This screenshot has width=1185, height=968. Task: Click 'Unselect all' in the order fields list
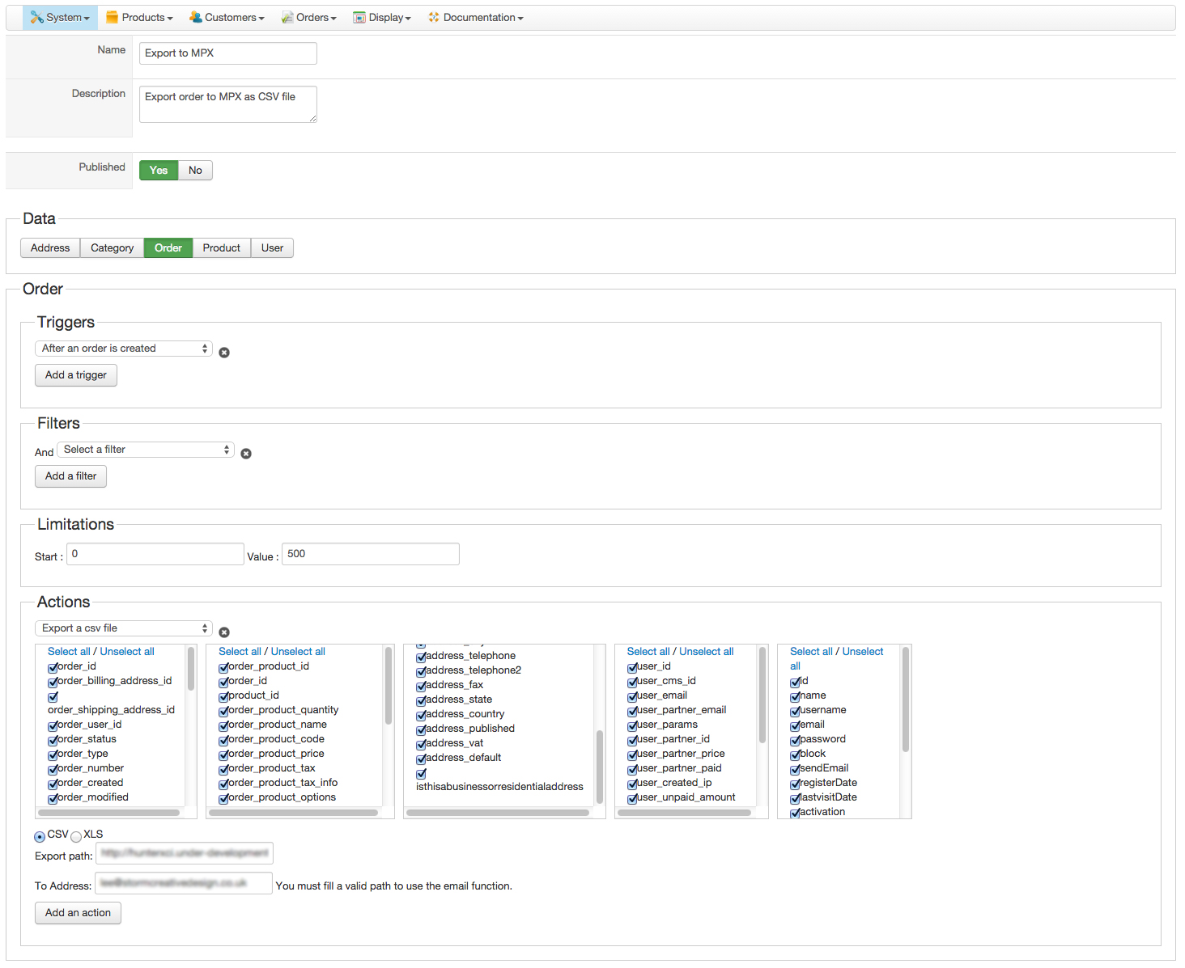point(127,652)
